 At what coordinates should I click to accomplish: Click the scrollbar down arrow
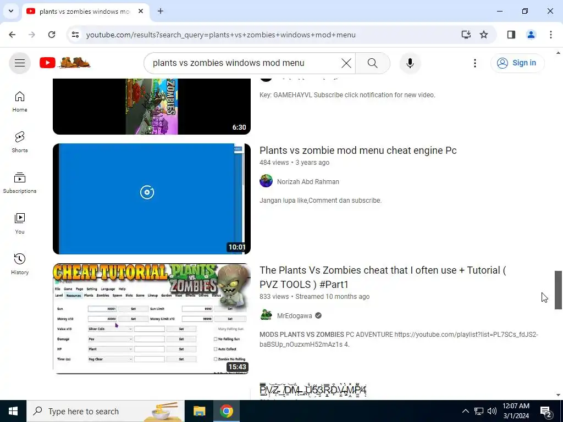coord(558,395)
